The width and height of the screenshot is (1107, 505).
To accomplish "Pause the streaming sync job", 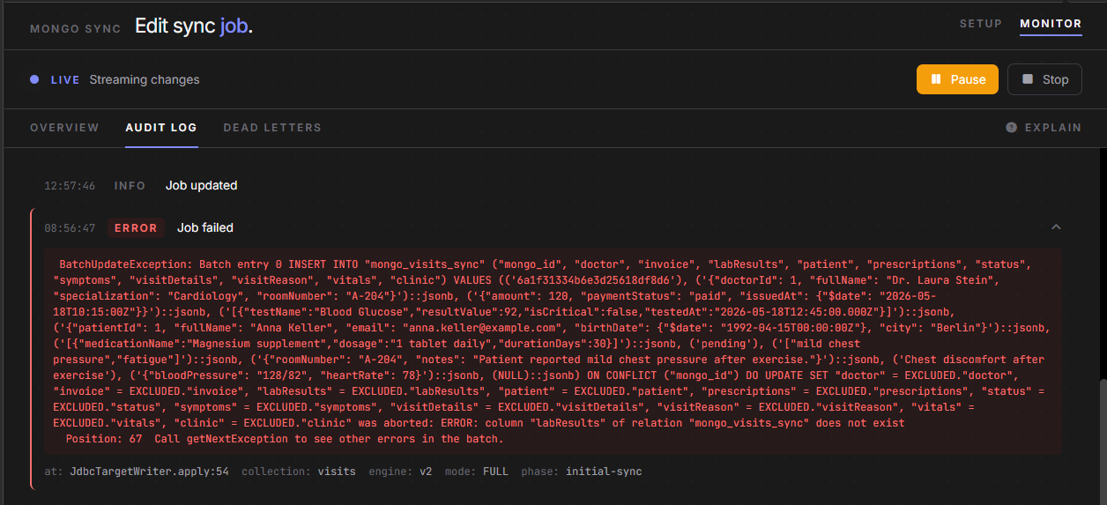I will [957, 79].
